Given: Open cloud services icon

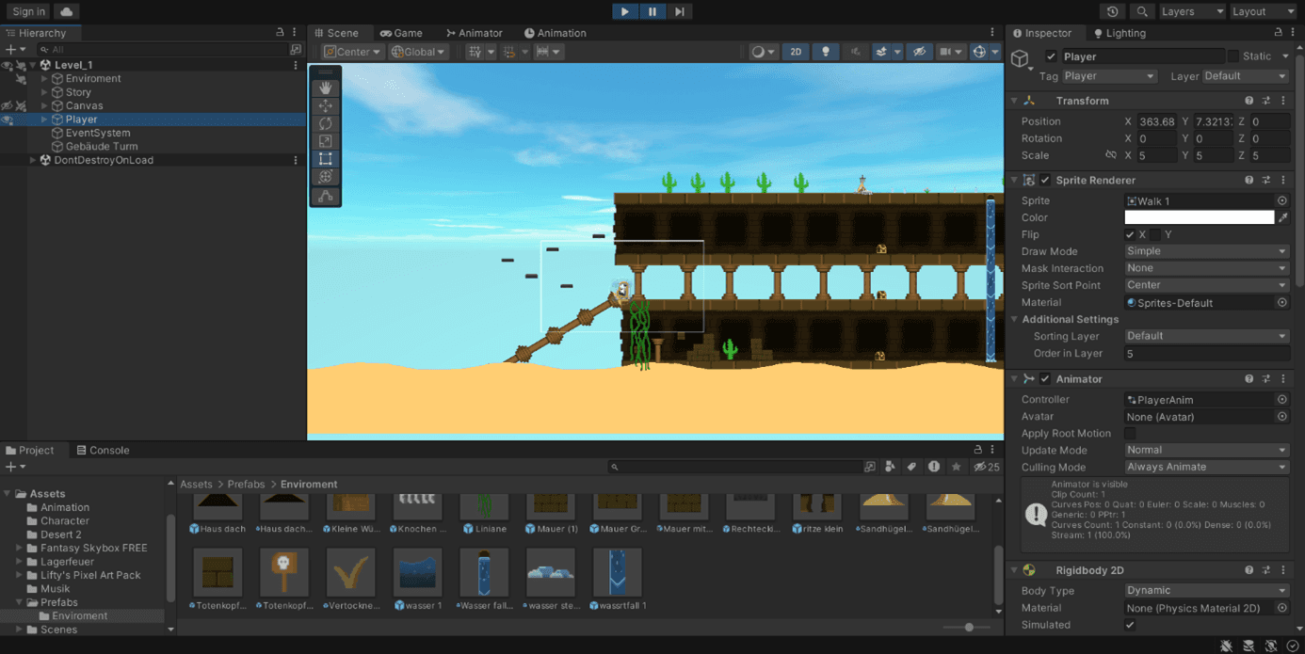Looking at the screenshot, I should pyautogui.click(x=66, y=11).
